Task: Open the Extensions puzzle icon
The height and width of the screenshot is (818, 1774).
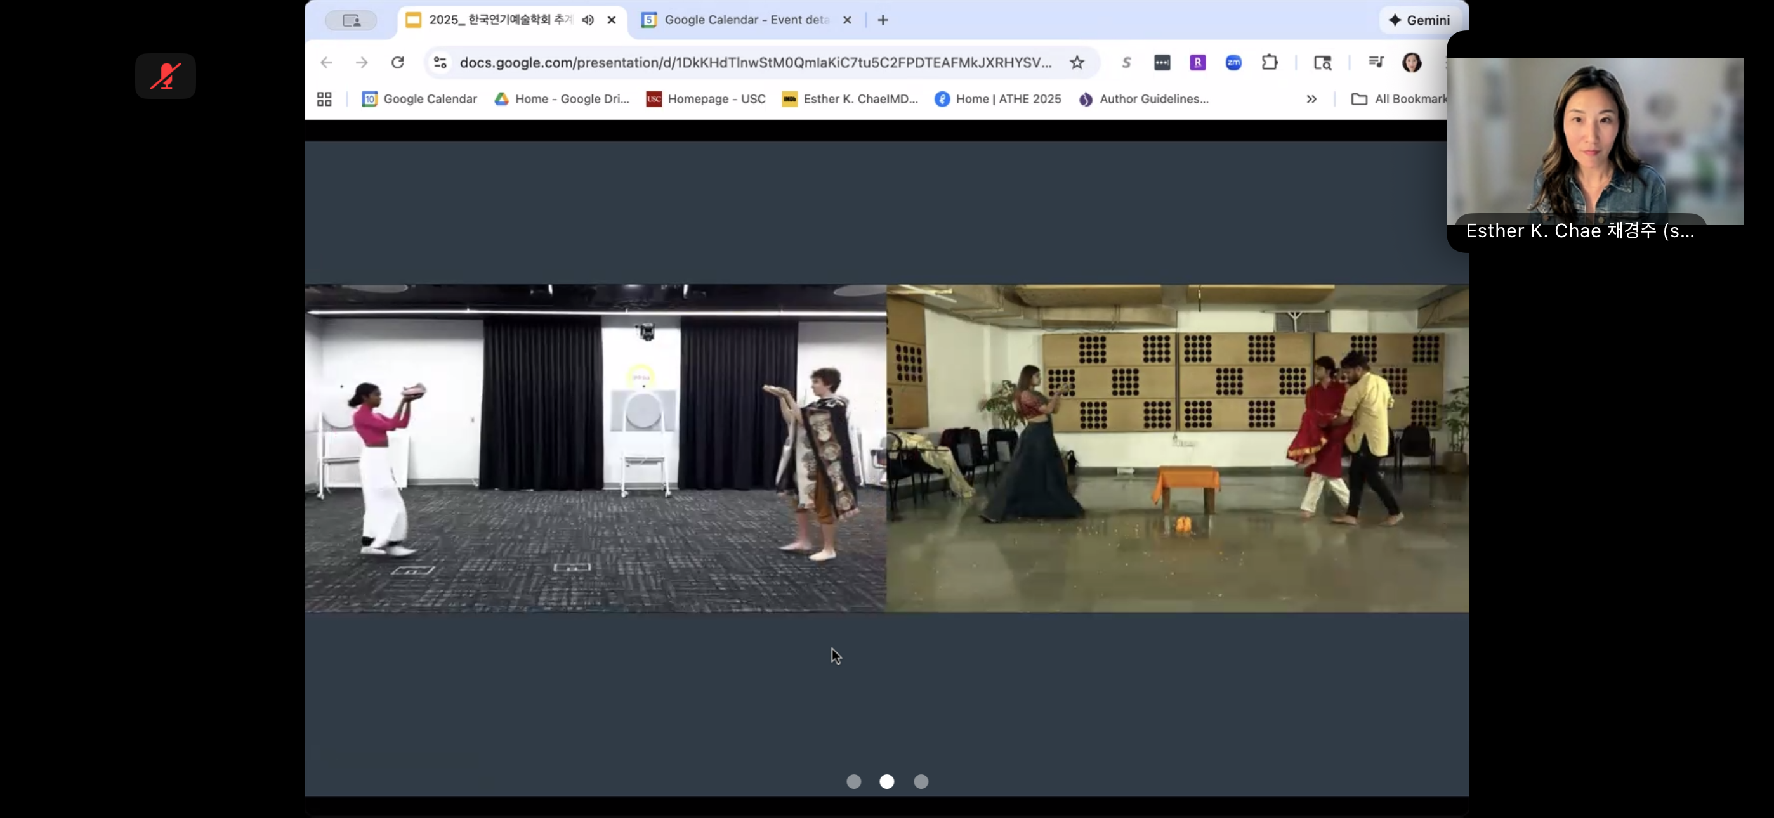Action: pyautogui.click(x=1269, y=63)
